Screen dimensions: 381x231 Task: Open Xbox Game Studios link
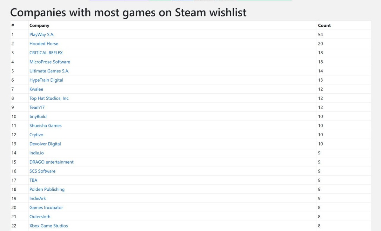[49, 226]
